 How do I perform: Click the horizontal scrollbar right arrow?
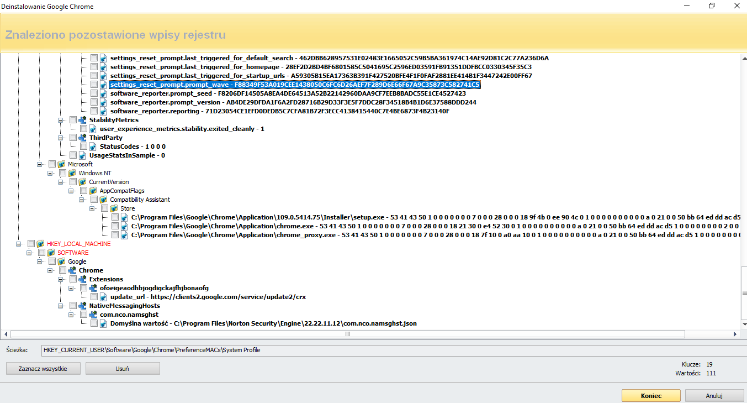click(735, 334)
